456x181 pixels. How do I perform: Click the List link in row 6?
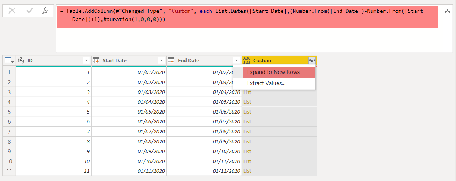click(x=247, y=121)
